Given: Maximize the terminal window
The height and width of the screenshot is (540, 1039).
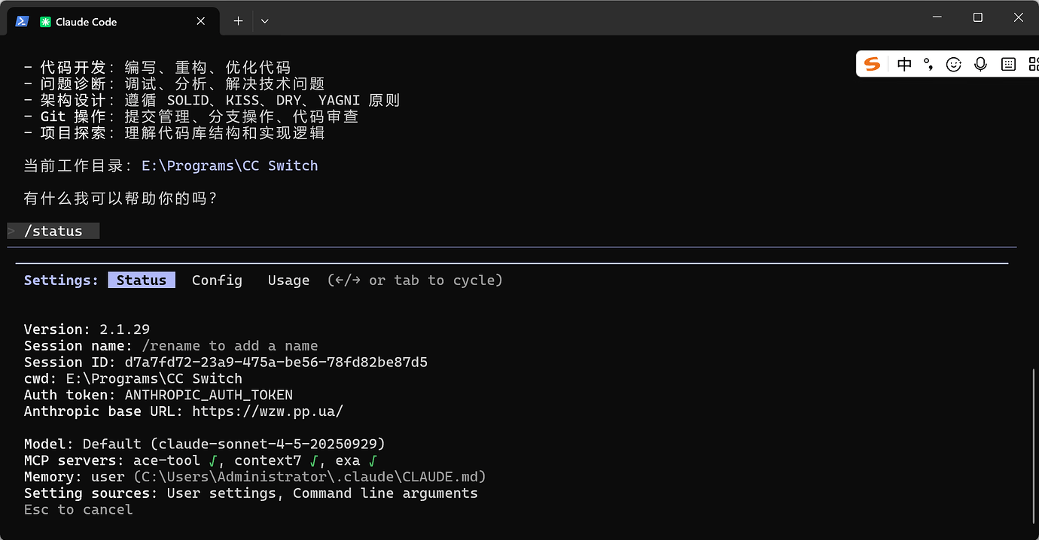Looking at the screenshot, I should [x=977, y=17].
